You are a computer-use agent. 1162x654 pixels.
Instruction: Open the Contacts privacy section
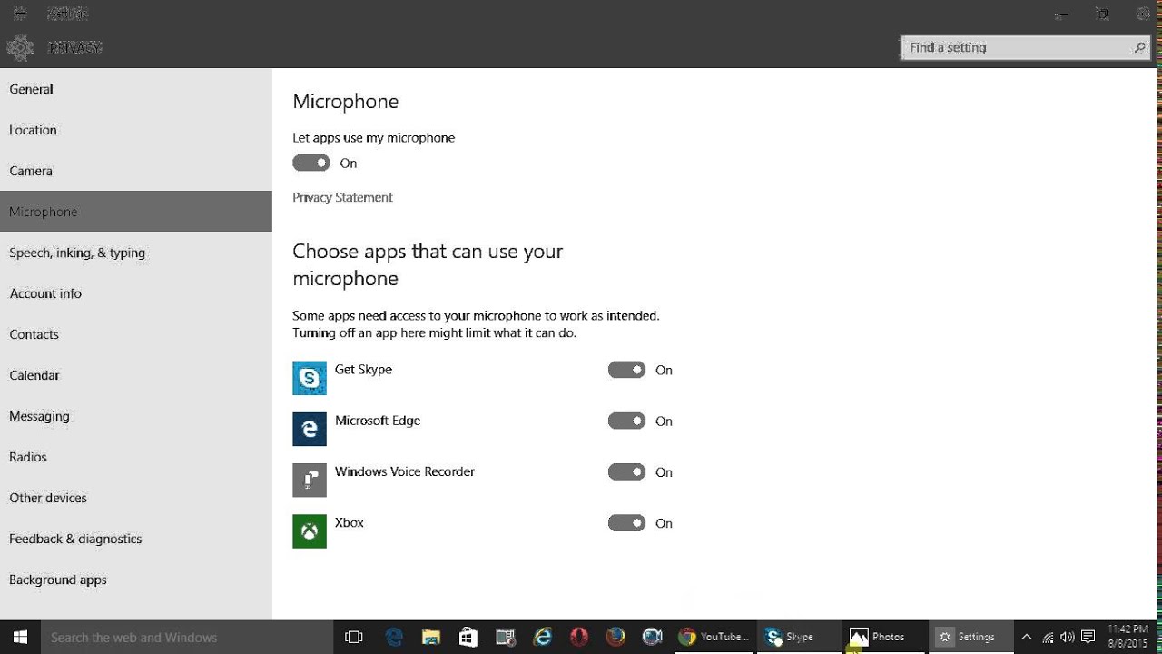pos(136,334)
